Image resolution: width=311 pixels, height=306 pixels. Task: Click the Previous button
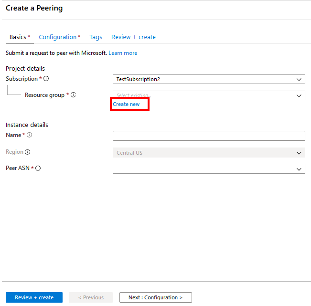pos(91,297)
